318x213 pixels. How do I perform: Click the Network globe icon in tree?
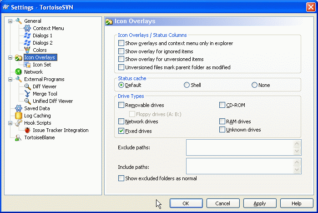[19, 72]
